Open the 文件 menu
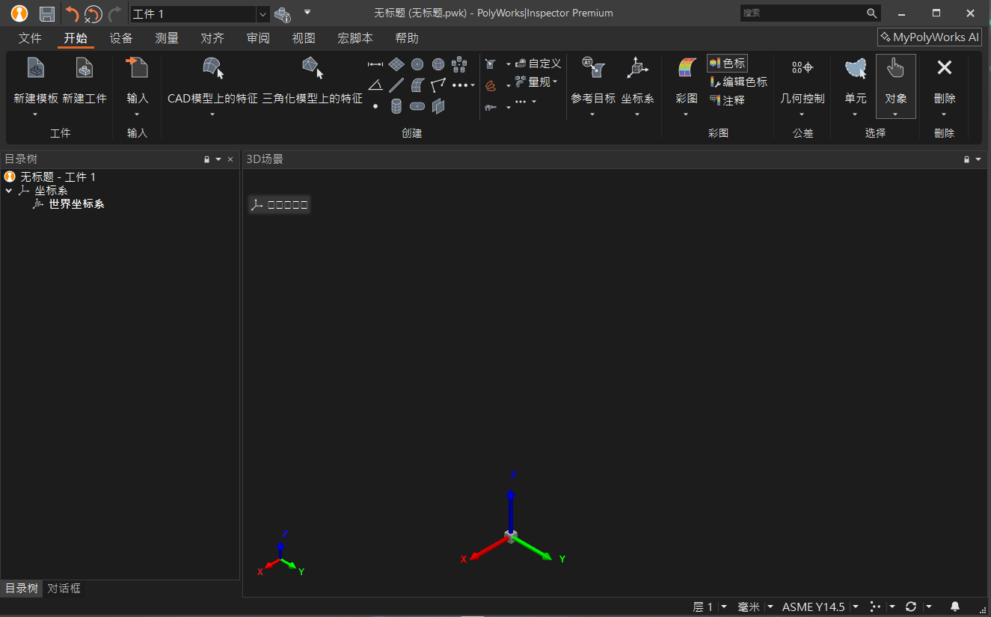The height and width of the screenshot is (617, 991). [x=30, y=38]
